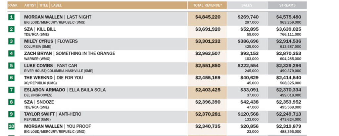Click SZA Kill Bill title
339x136 pixels.
(40, 29)
